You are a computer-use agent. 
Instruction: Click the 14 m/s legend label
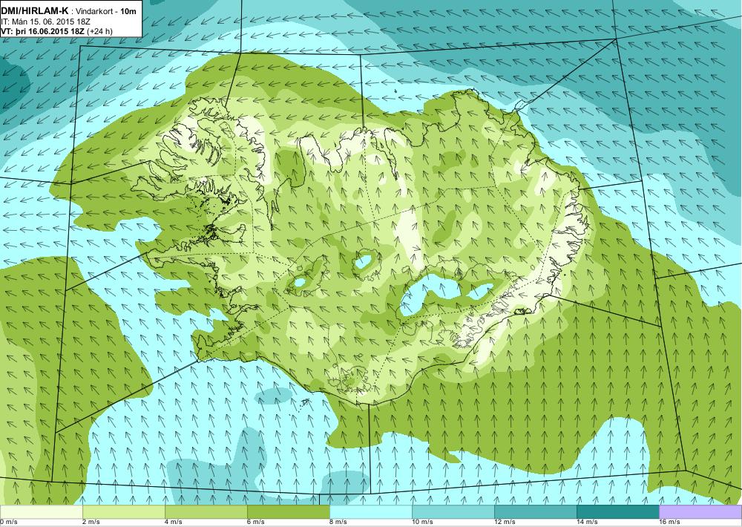(x=587, y=522)
